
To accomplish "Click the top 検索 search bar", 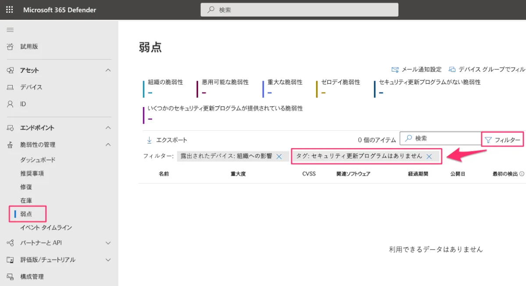I will [299, 10].
